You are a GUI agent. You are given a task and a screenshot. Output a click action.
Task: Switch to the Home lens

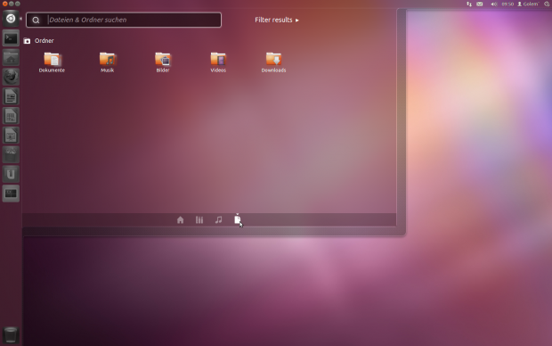[x=180, y=220]
